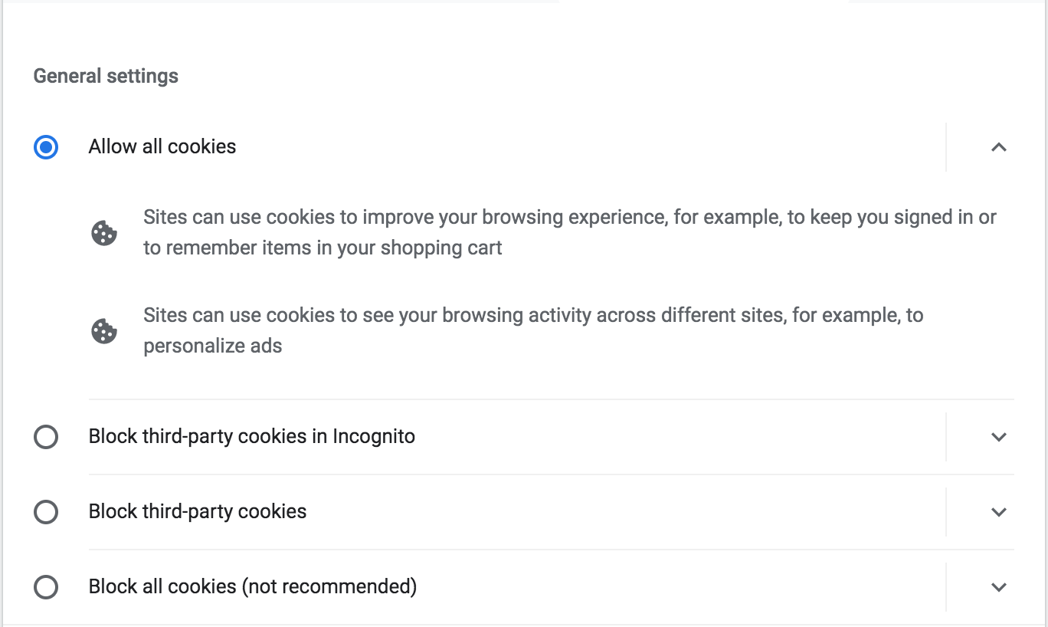The height and width of the screenshot is (627, 1048).
Task: Click vertical divider beside Allow all cookies chevron
Action: [x=946, y=147]
